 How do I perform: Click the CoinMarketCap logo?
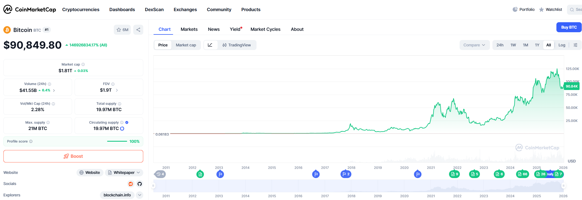pos(30,9)
